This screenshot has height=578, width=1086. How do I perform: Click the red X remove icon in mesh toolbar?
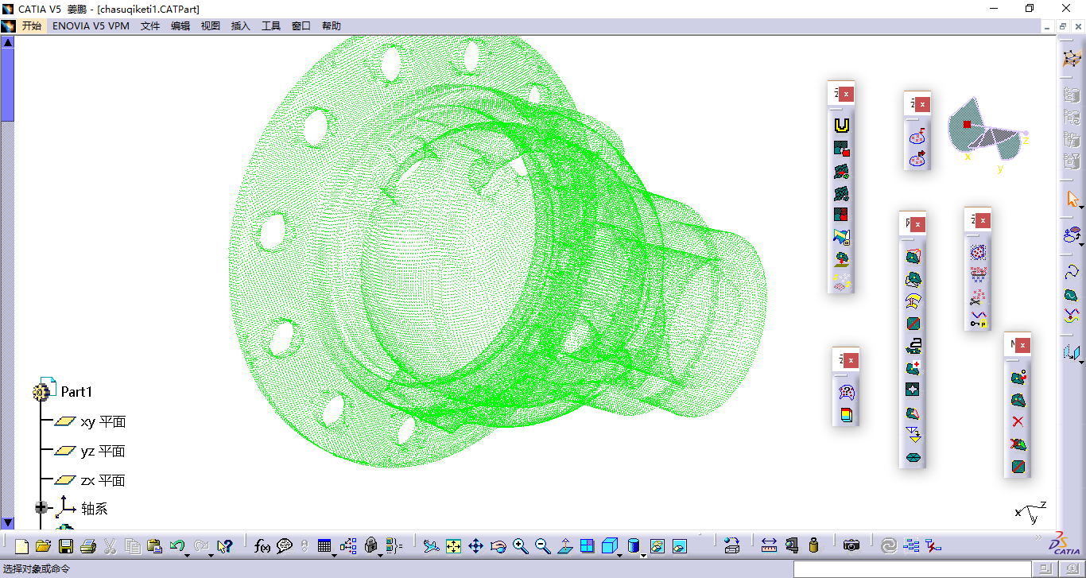[x=1018, y=422]
